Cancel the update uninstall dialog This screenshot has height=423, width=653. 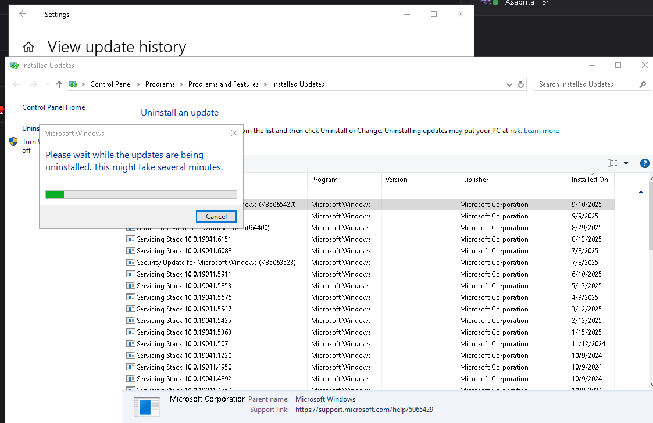[x=216, y=217]
